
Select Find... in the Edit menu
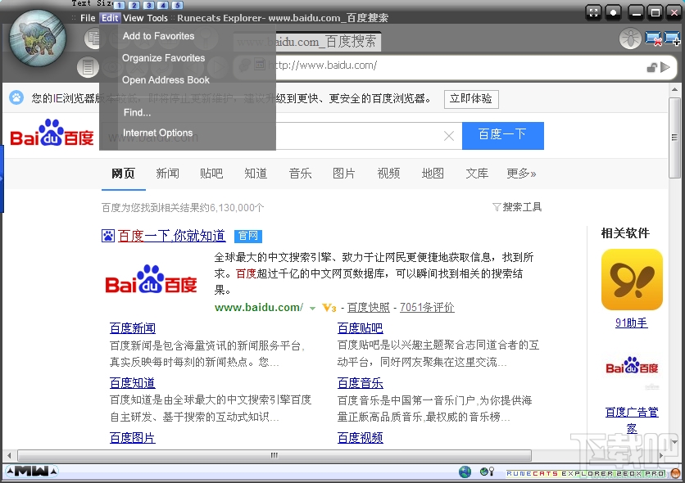pos(137,113)
